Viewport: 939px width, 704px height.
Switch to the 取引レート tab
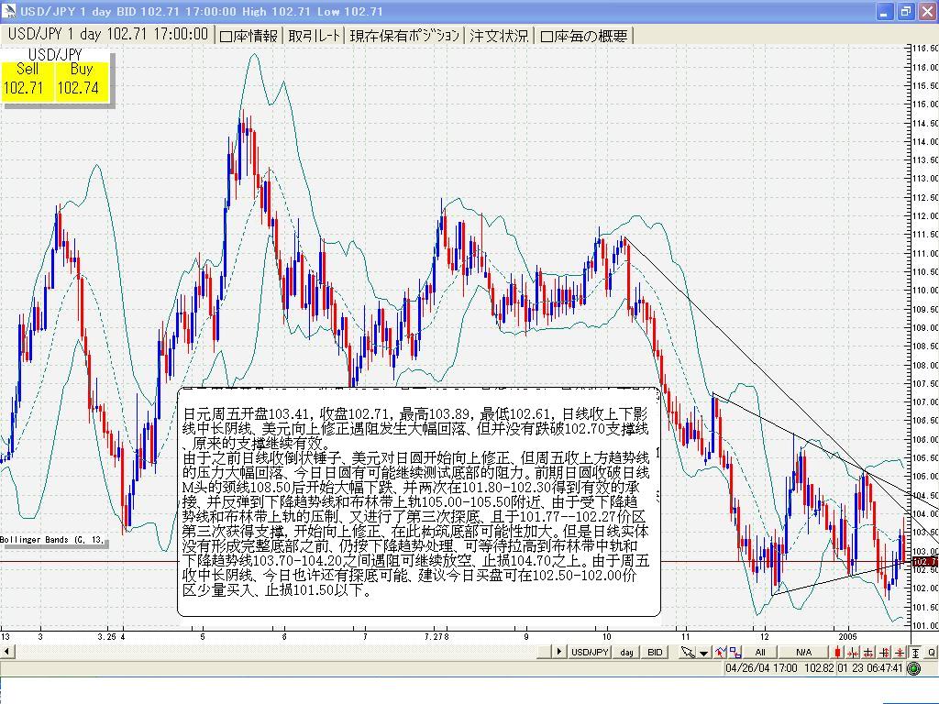pos(314,36)
